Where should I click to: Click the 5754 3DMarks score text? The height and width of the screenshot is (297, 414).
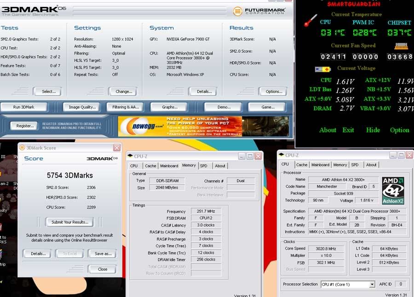pyautogui.click(x=70, y=175)
